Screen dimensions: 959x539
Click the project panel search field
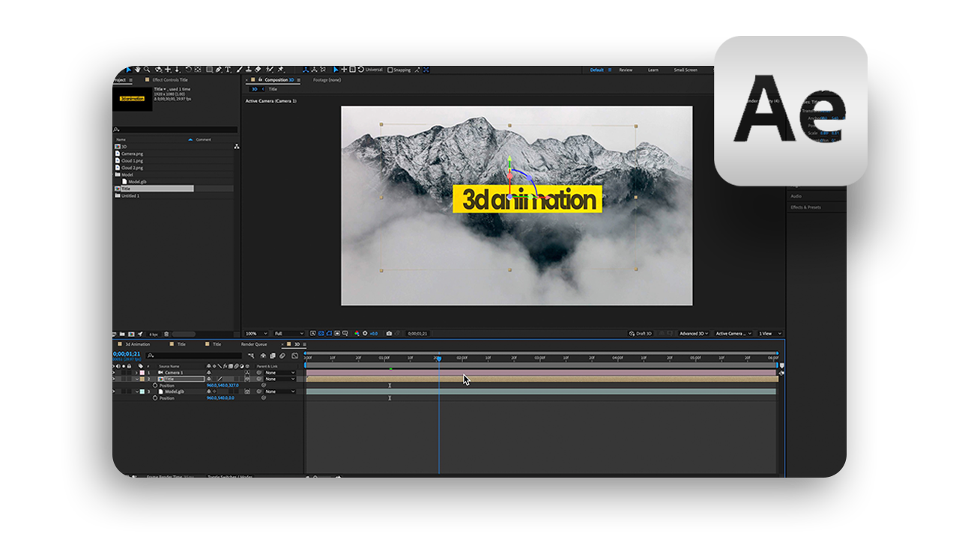point(176,130)
